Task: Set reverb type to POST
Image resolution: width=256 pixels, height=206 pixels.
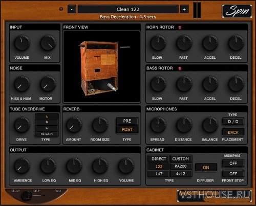Action: (127, 129)
